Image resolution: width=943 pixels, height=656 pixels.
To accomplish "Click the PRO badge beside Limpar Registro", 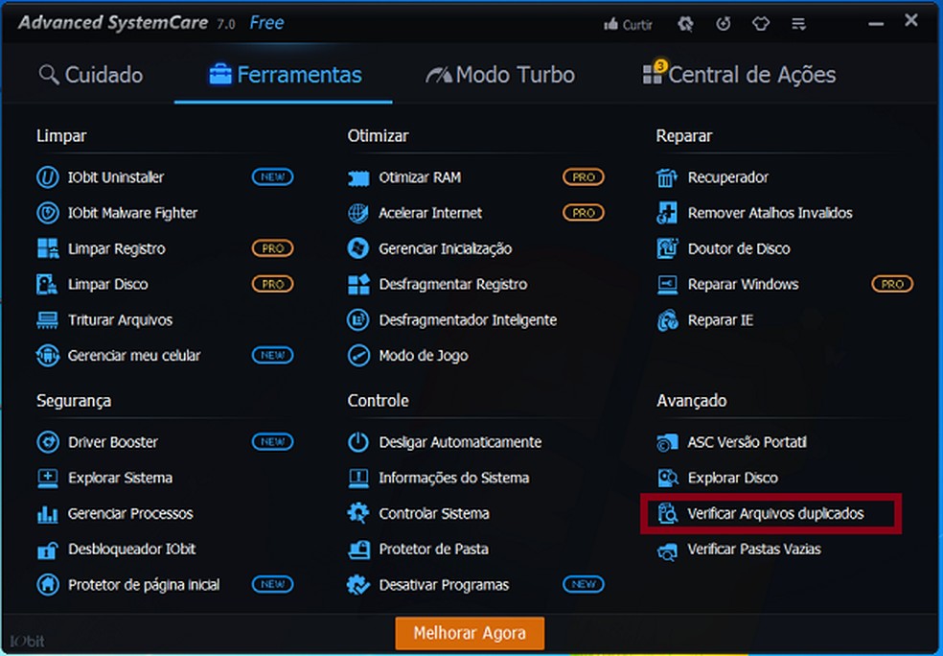I will coord(272,248).
